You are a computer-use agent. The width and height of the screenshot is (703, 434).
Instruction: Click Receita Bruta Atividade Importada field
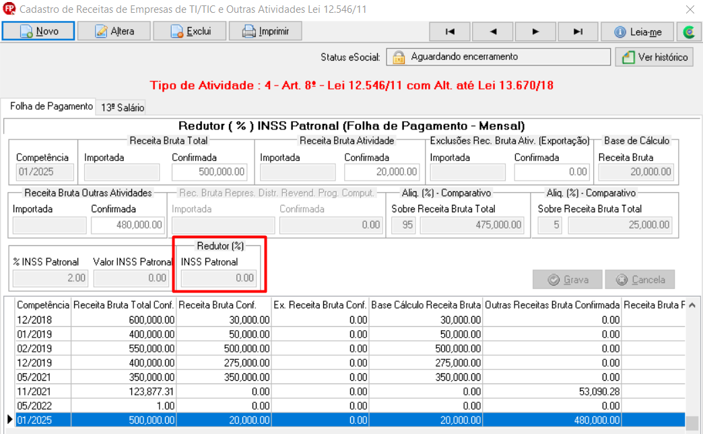298,172
